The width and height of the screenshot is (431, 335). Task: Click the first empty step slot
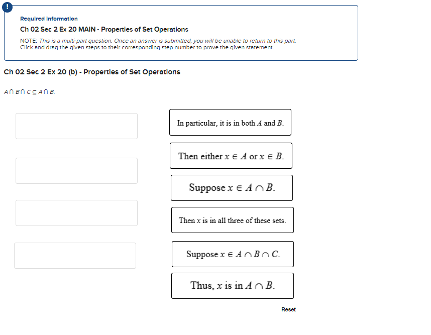point(76,126)
